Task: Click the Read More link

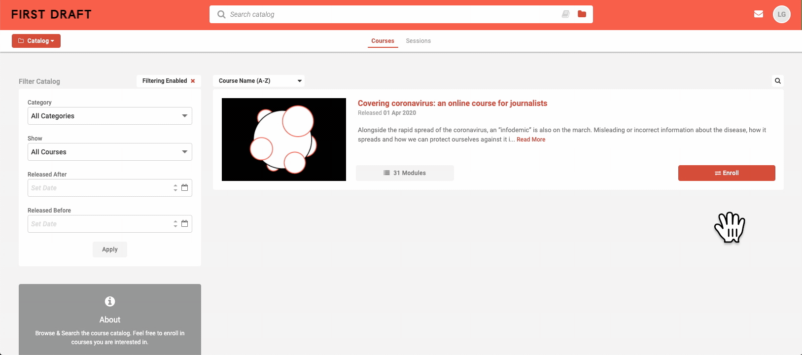Action: pos(531,140)
